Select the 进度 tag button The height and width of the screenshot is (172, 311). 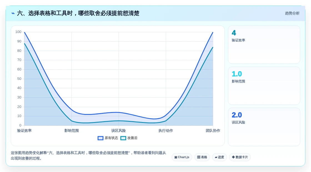[219, 157]
